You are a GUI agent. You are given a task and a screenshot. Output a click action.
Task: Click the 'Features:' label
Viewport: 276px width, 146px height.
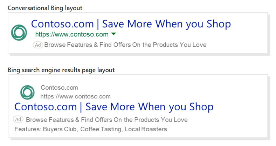tap(28, 129)
